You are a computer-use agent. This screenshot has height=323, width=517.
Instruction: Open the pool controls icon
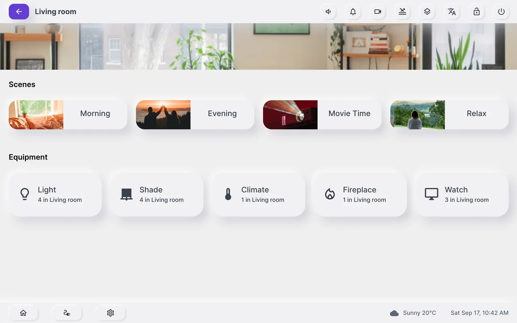tap(402, 12)
